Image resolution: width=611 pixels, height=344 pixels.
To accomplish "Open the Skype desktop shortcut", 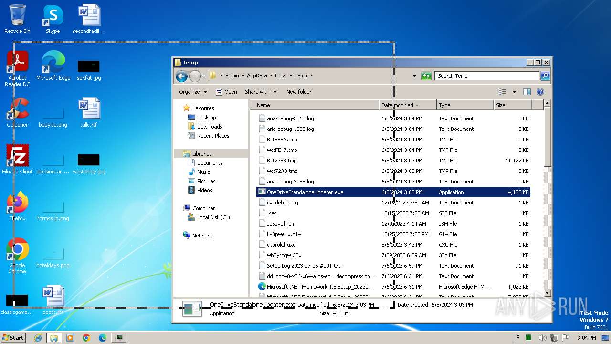I will [x=53, y=19].
